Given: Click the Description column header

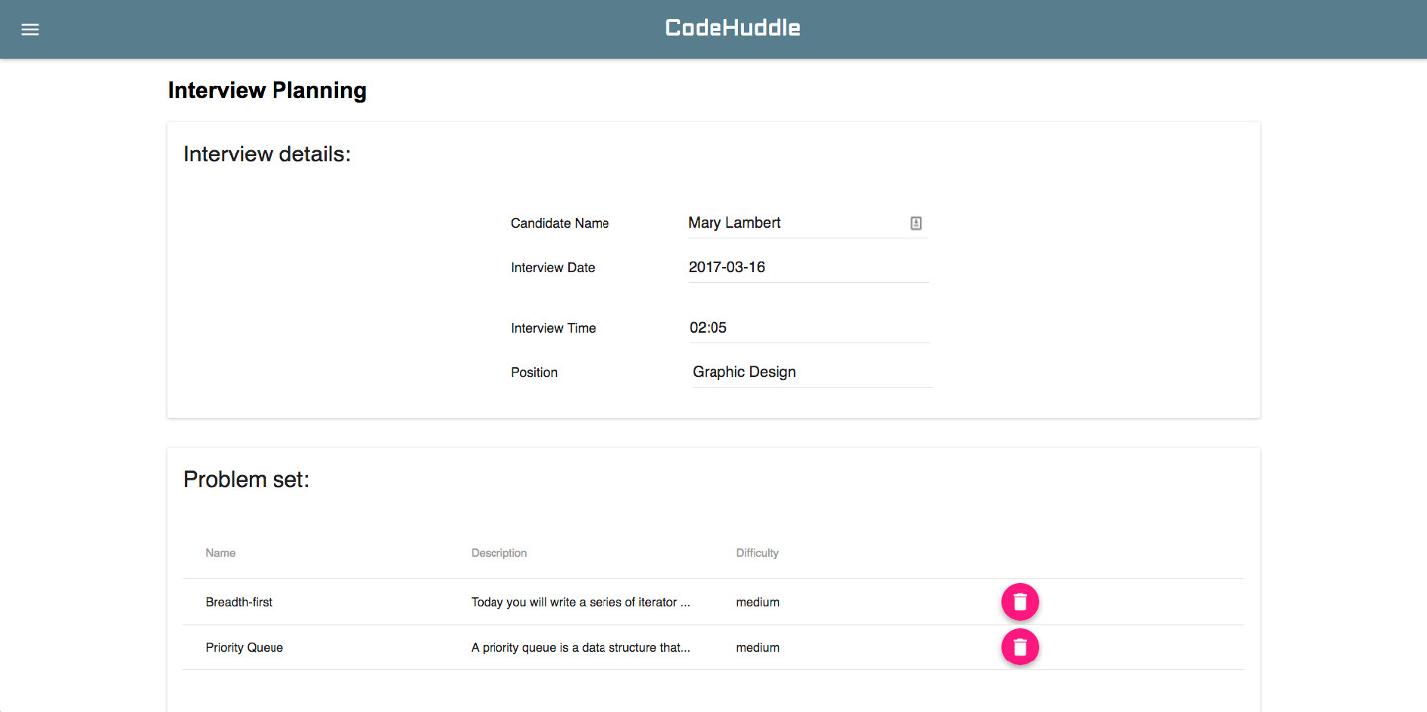Looking at the screenshot, I should (x=499, y=553).
